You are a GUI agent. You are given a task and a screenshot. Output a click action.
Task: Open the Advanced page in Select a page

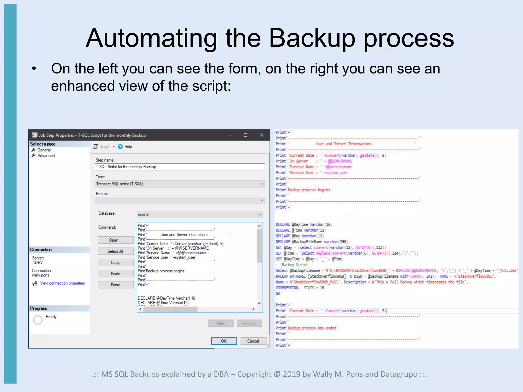(46, 156)
